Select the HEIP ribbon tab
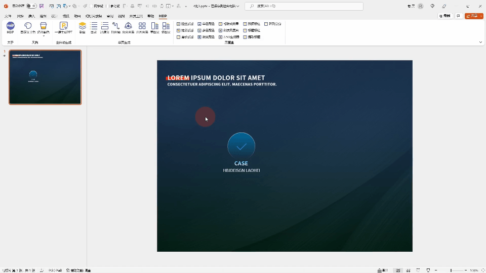The width and height of the screenshot is (486, 273). 163,16
